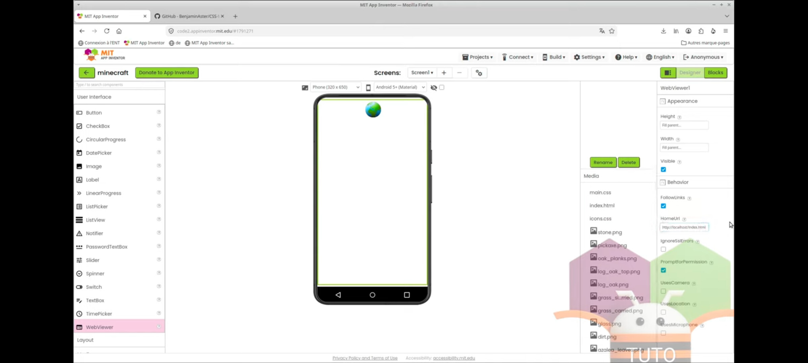Open the Settings menu
The image size is (808, 363).
(x=589, y=57)
